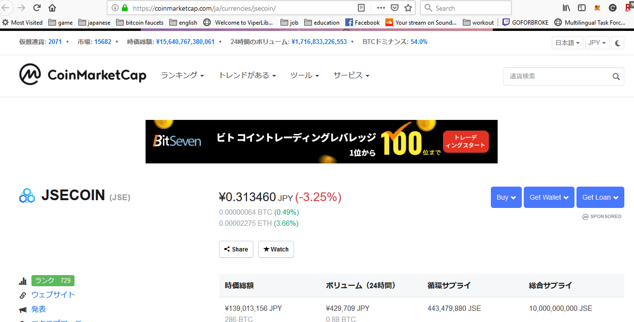Viewport: 634px width, 322px height.
Task: Open Multilingual Task Force bookmark
Action: 590,22
